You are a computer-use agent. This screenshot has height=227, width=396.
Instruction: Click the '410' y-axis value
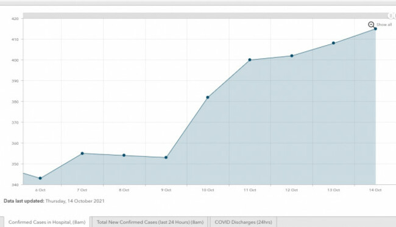[x=15, y=40]
